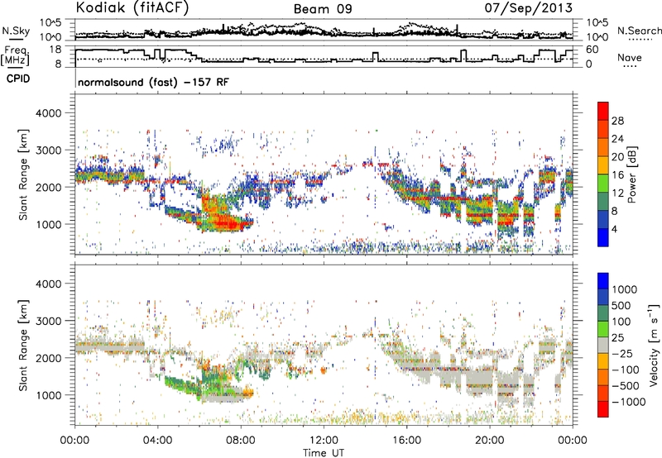Click the "12:00" time tick label
The height and width of the screenshot is (458, 662).
pyautogui.click(x=324, y=441)
